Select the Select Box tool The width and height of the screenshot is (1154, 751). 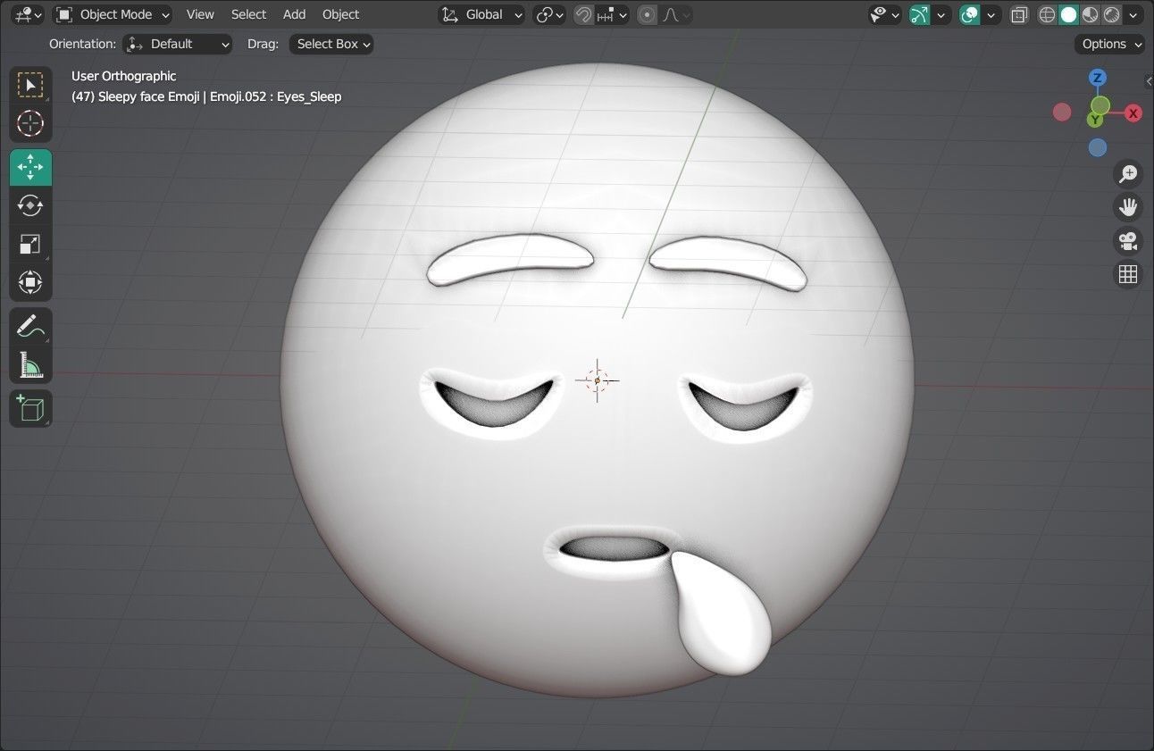pos(30,85)
